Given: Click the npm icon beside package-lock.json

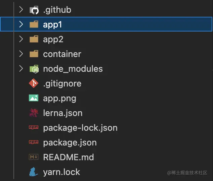Looking at the screenshot, I should point(34,128).
